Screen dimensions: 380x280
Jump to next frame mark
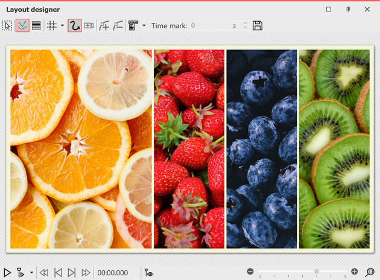(72, 273)
